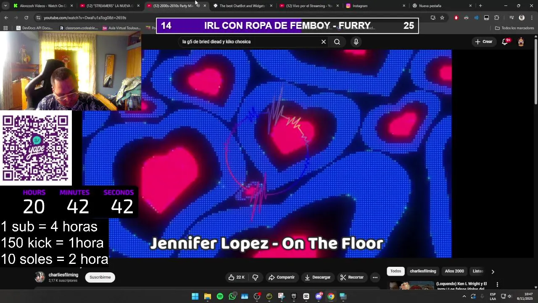This screenshot has width=538, height=303.
Task: Click the YouTube search text field
Action: 250,42
